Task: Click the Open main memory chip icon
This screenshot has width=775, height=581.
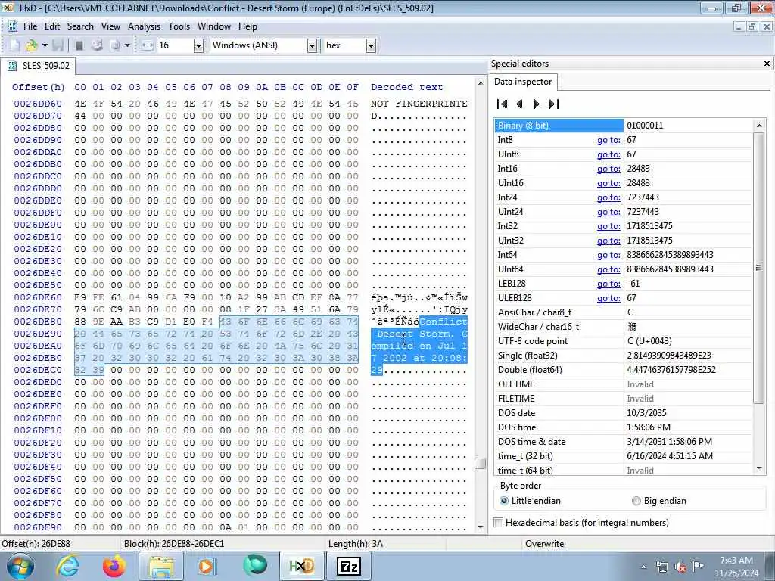Action: [79, 45]
